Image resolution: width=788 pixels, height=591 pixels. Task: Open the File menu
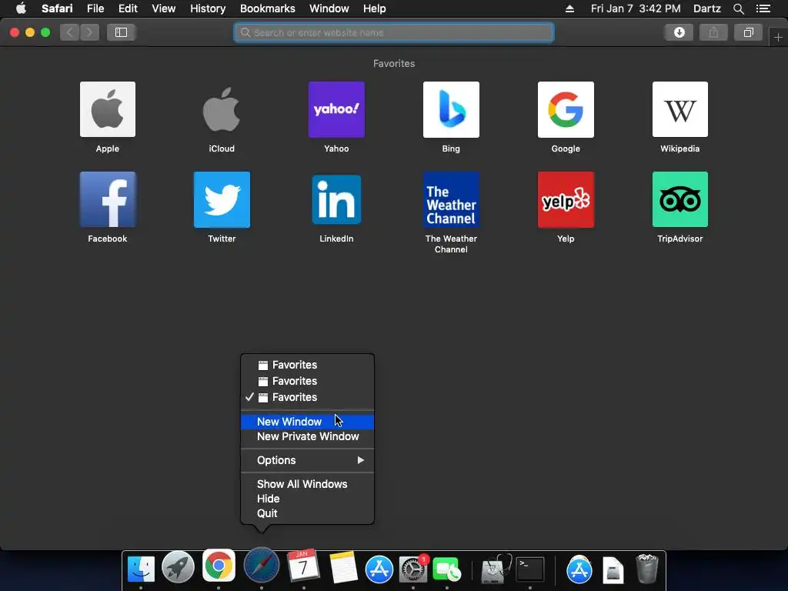(95, 8)
